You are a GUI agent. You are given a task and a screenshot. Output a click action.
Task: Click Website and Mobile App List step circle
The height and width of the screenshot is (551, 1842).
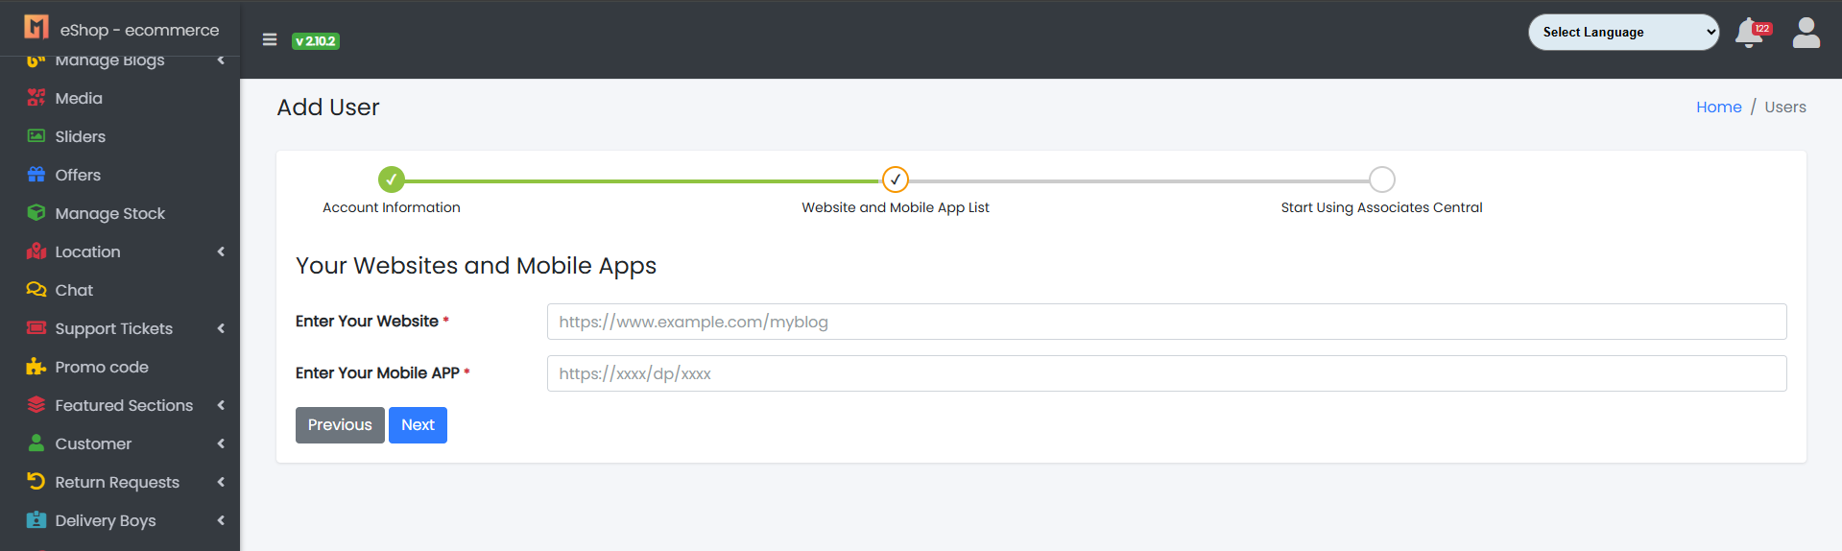point(896,180)
